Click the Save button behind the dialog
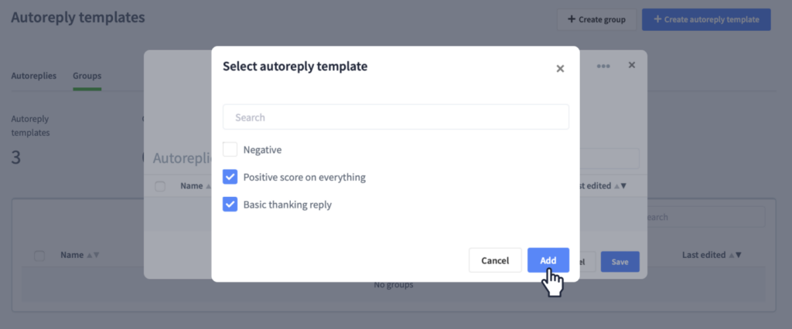The height and width of the screenshot is (329, 792). pos(620,262)
